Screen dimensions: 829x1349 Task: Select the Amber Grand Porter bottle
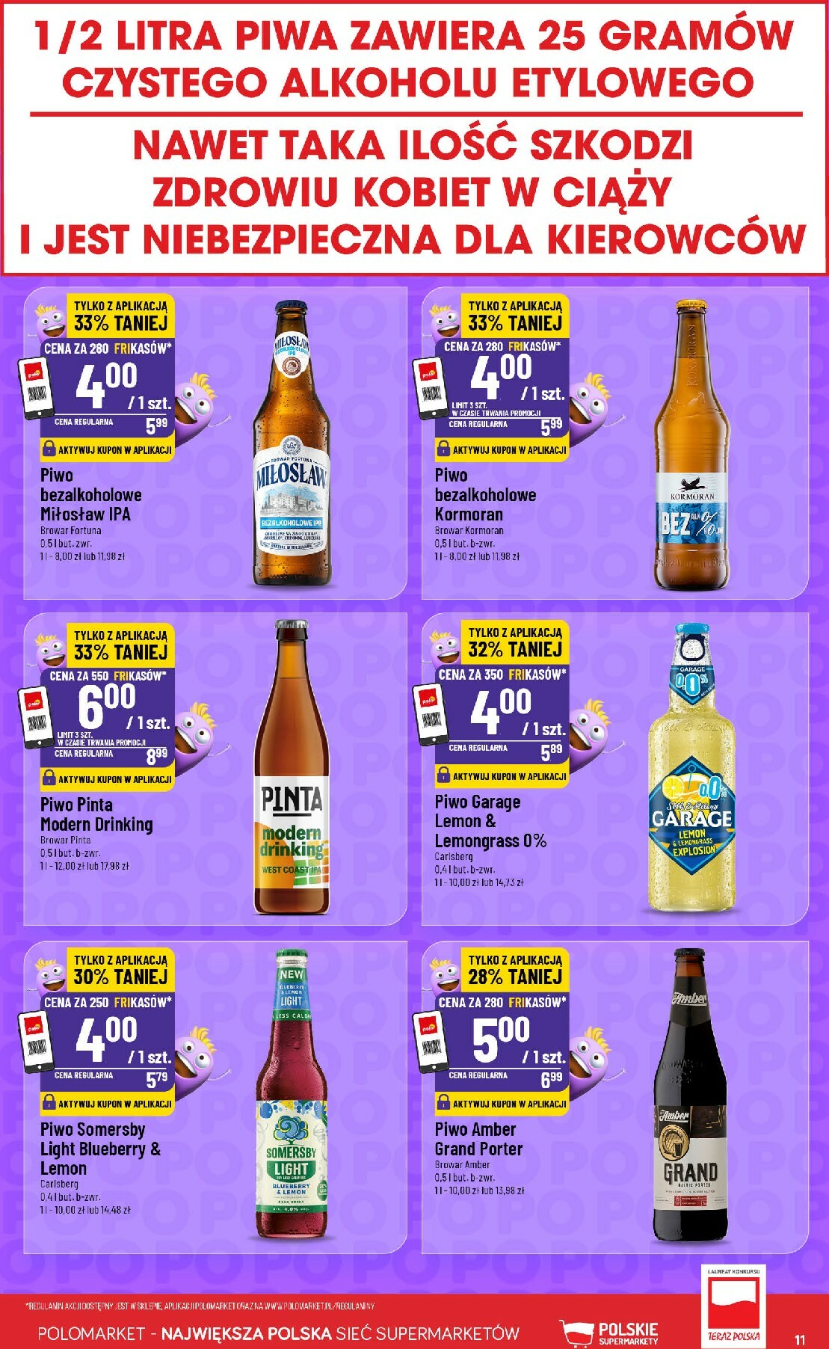pos(690,1096)
